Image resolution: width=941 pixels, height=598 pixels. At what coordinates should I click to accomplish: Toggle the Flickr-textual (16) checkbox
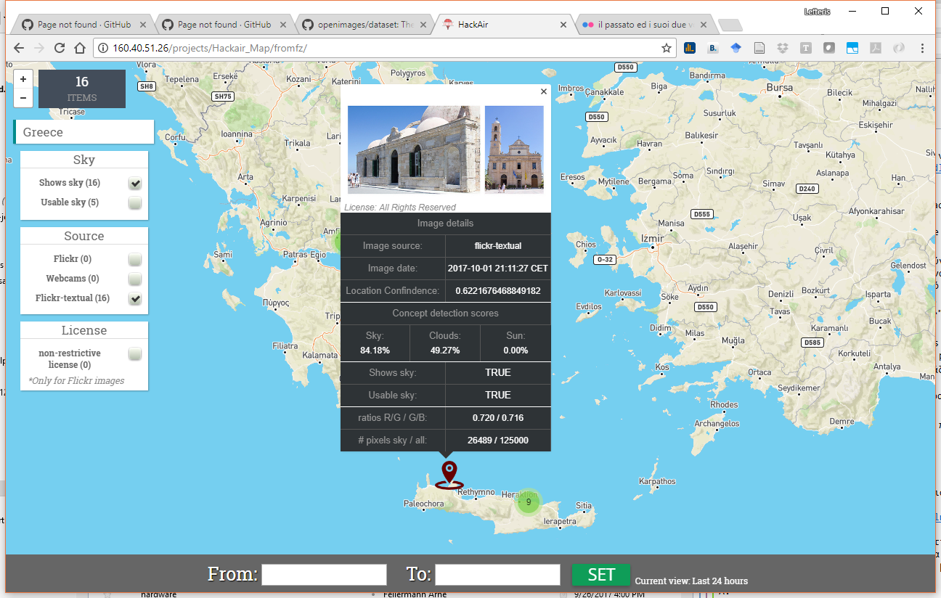point(135,298)
